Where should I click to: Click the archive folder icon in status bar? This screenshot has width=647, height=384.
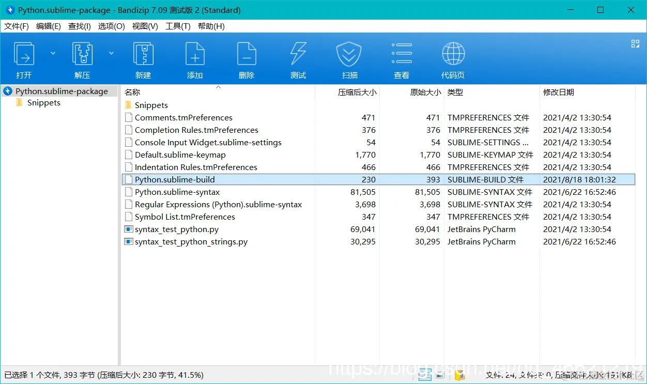point(458,375)
